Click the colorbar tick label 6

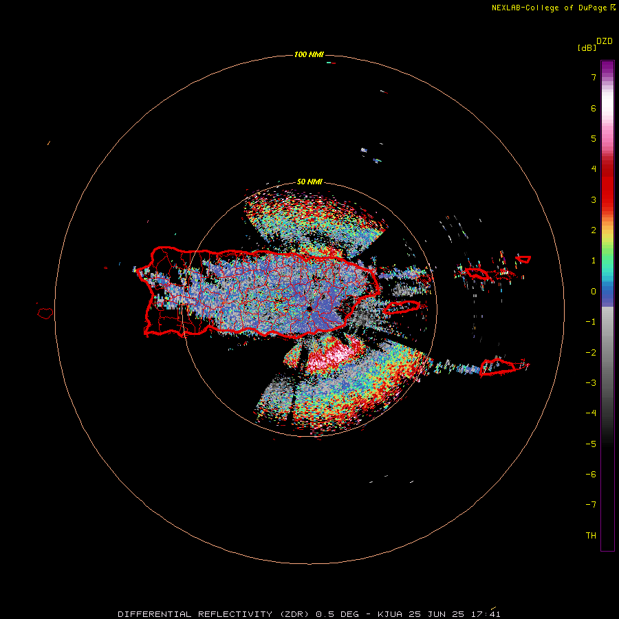pos(594,108)
